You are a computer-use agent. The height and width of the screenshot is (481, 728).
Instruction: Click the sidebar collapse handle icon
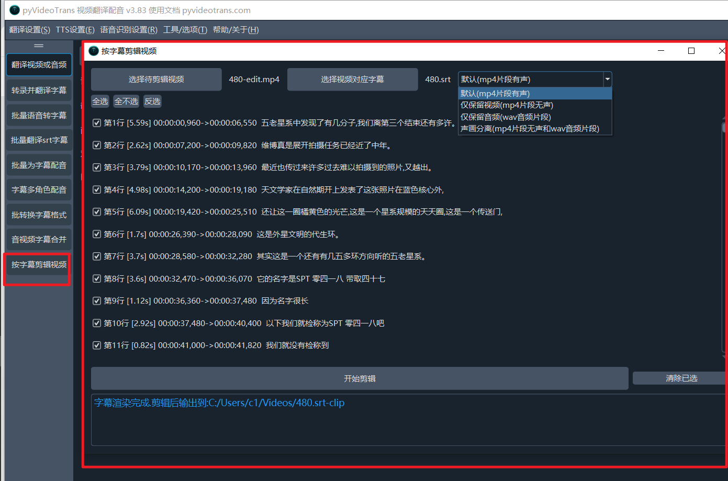click(39, 46)
